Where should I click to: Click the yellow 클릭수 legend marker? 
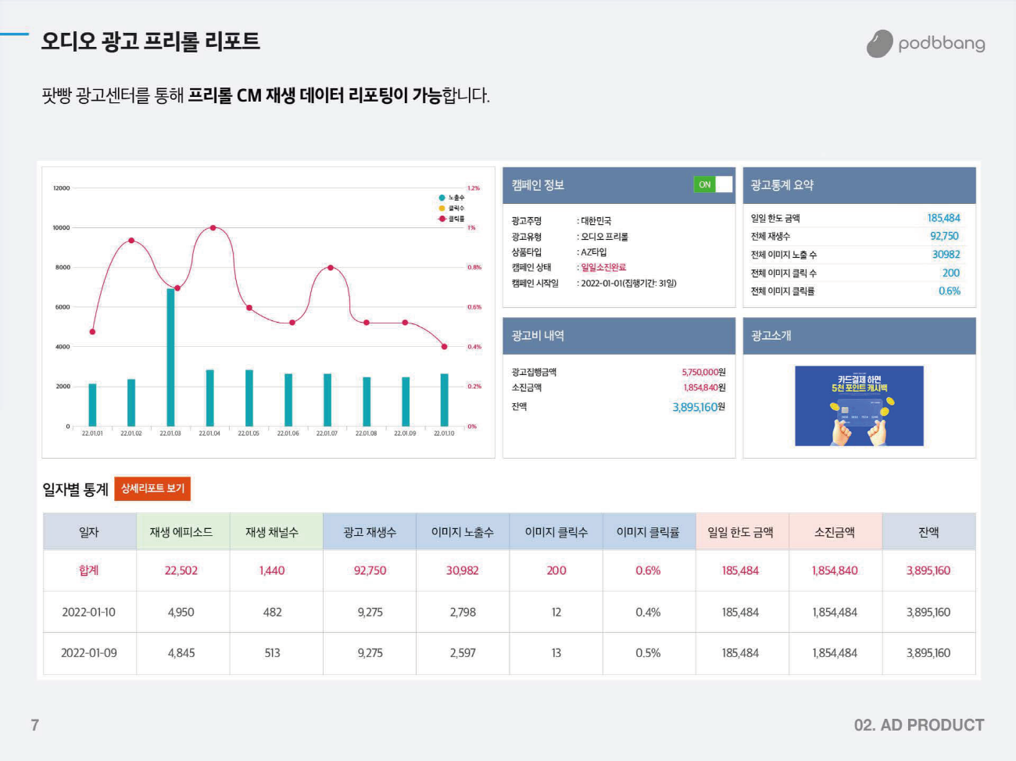tap(442, 208)
